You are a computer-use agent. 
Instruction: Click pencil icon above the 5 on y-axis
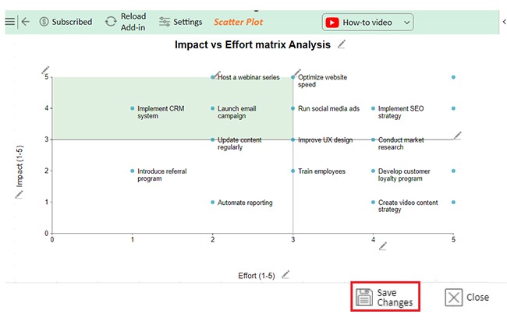coord(45,69)
